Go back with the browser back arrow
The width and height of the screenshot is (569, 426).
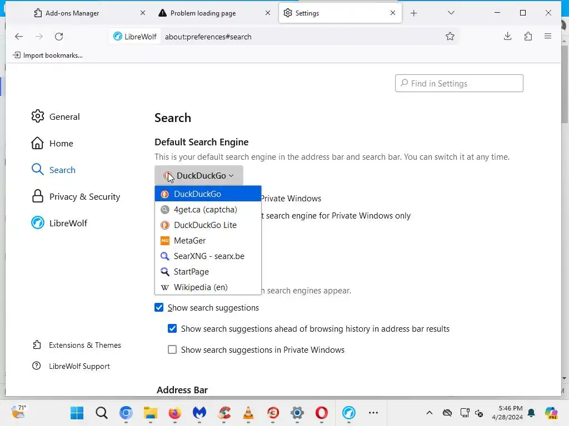[19, 36]
